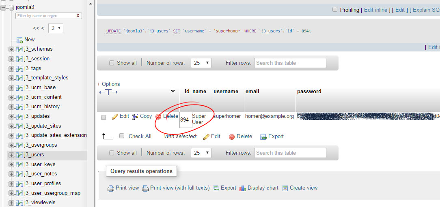Image resolution: width=440 pixels, height=207 pixels.
Task: Click red Delete icon in row 894
Action: coord(158,117)
